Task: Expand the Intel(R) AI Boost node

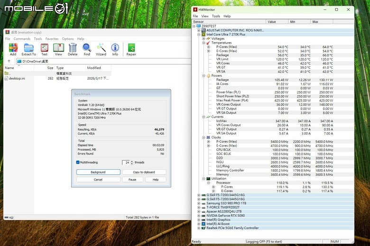Action: 199,224
